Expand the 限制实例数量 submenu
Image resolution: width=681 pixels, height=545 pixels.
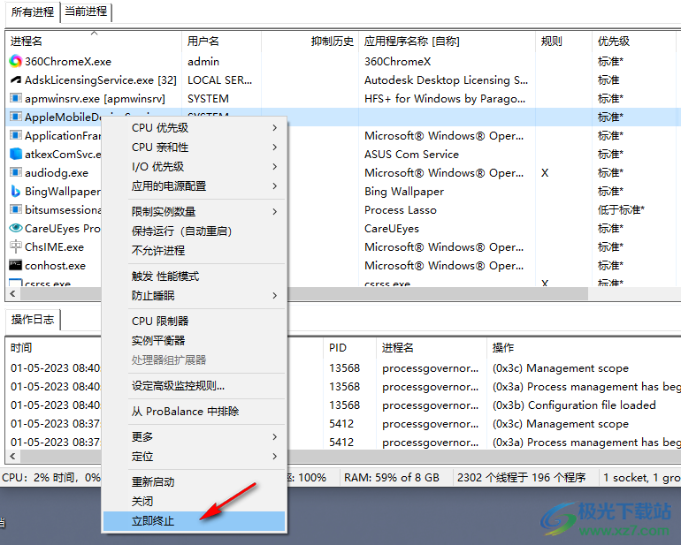click(194, 211)
